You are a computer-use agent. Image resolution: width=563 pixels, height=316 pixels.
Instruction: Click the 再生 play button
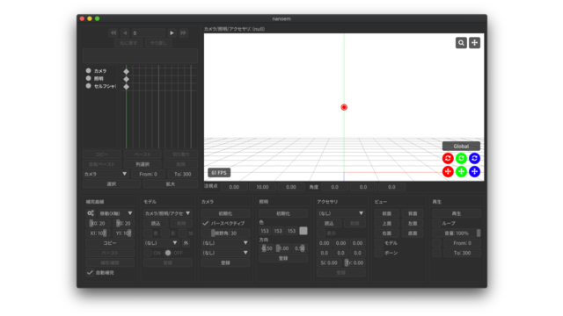click(x=457, y=213)
